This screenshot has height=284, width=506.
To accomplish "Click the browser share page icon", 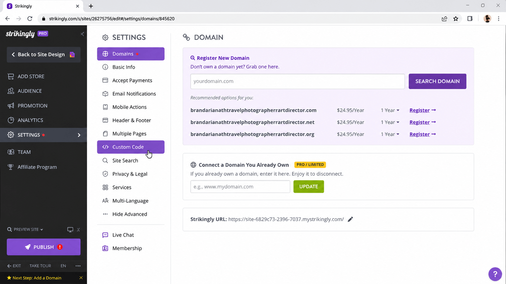I will point(444,19).
